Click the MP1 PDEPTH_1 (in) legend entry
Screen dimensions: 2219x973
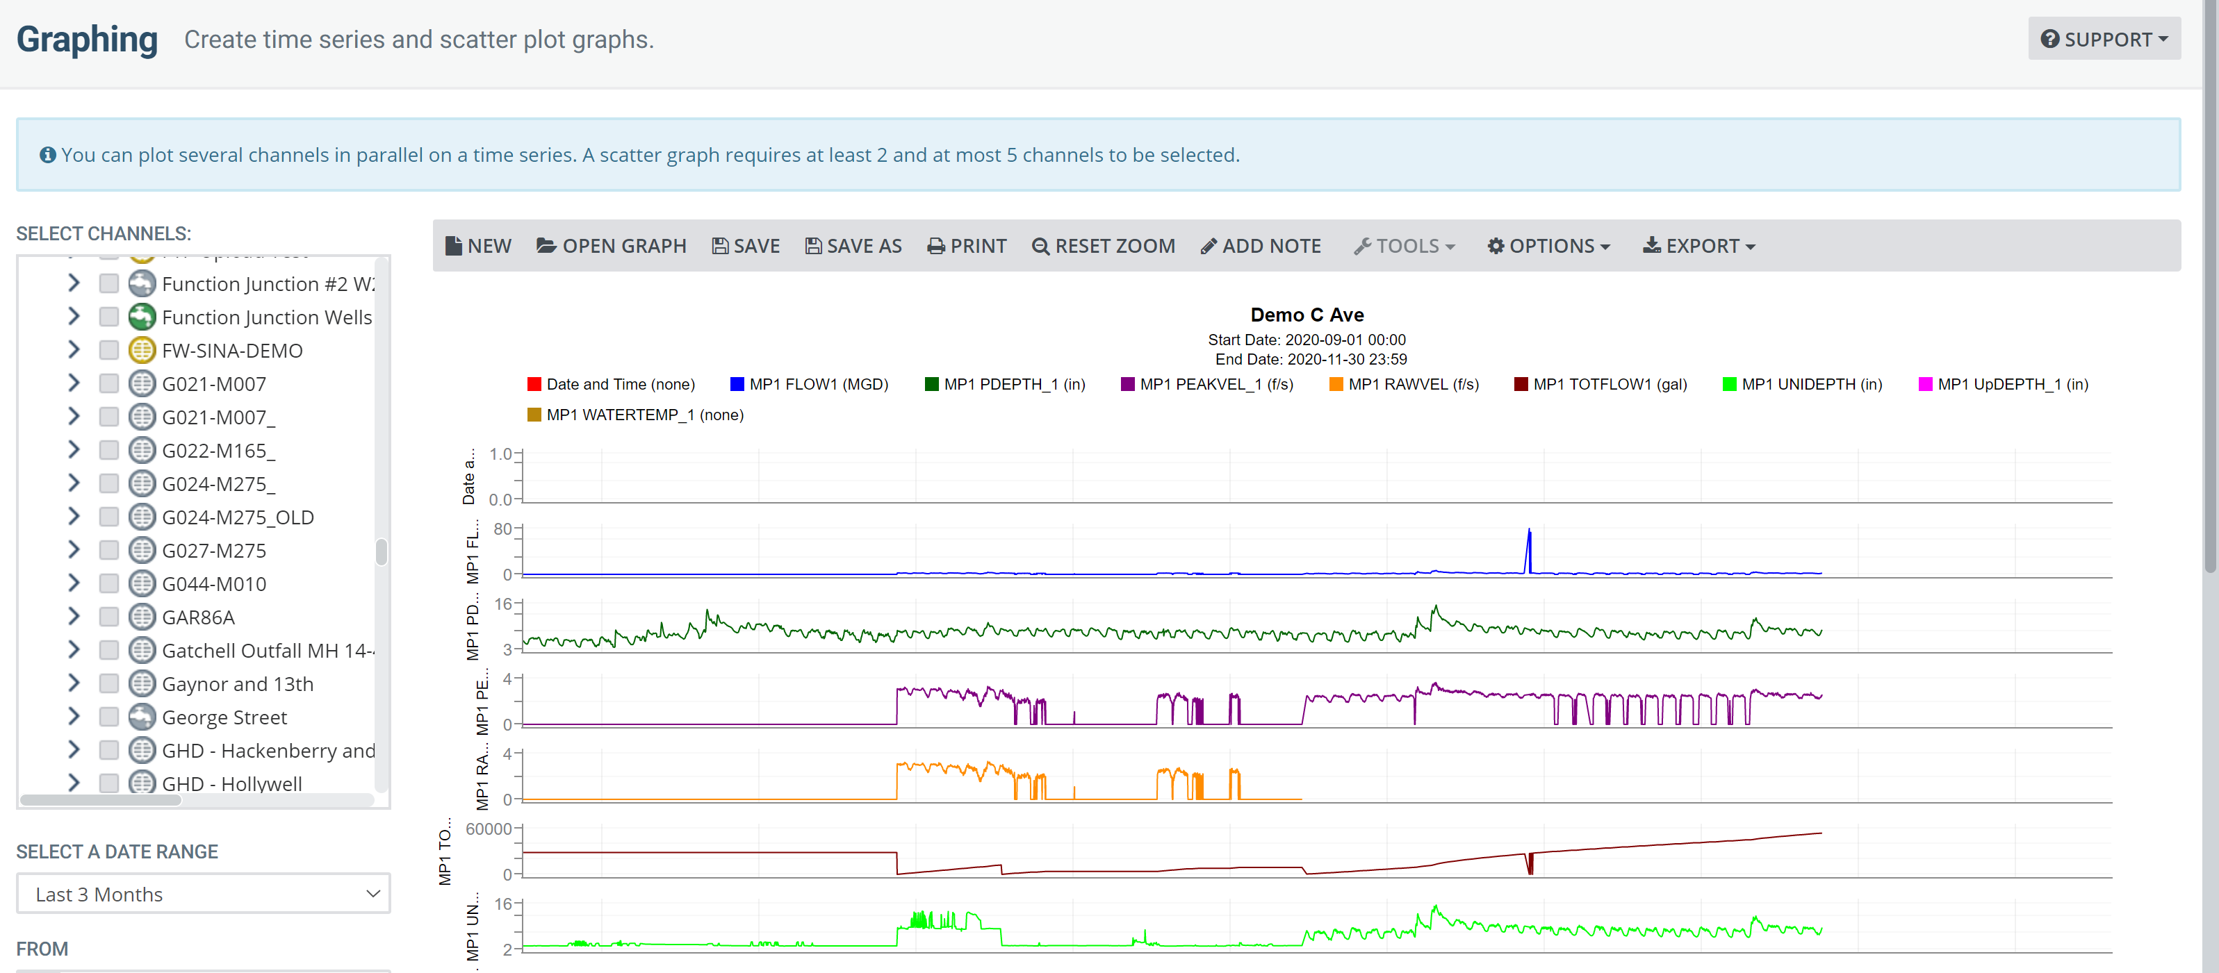pyautogui.click(x=1006, y=384)
